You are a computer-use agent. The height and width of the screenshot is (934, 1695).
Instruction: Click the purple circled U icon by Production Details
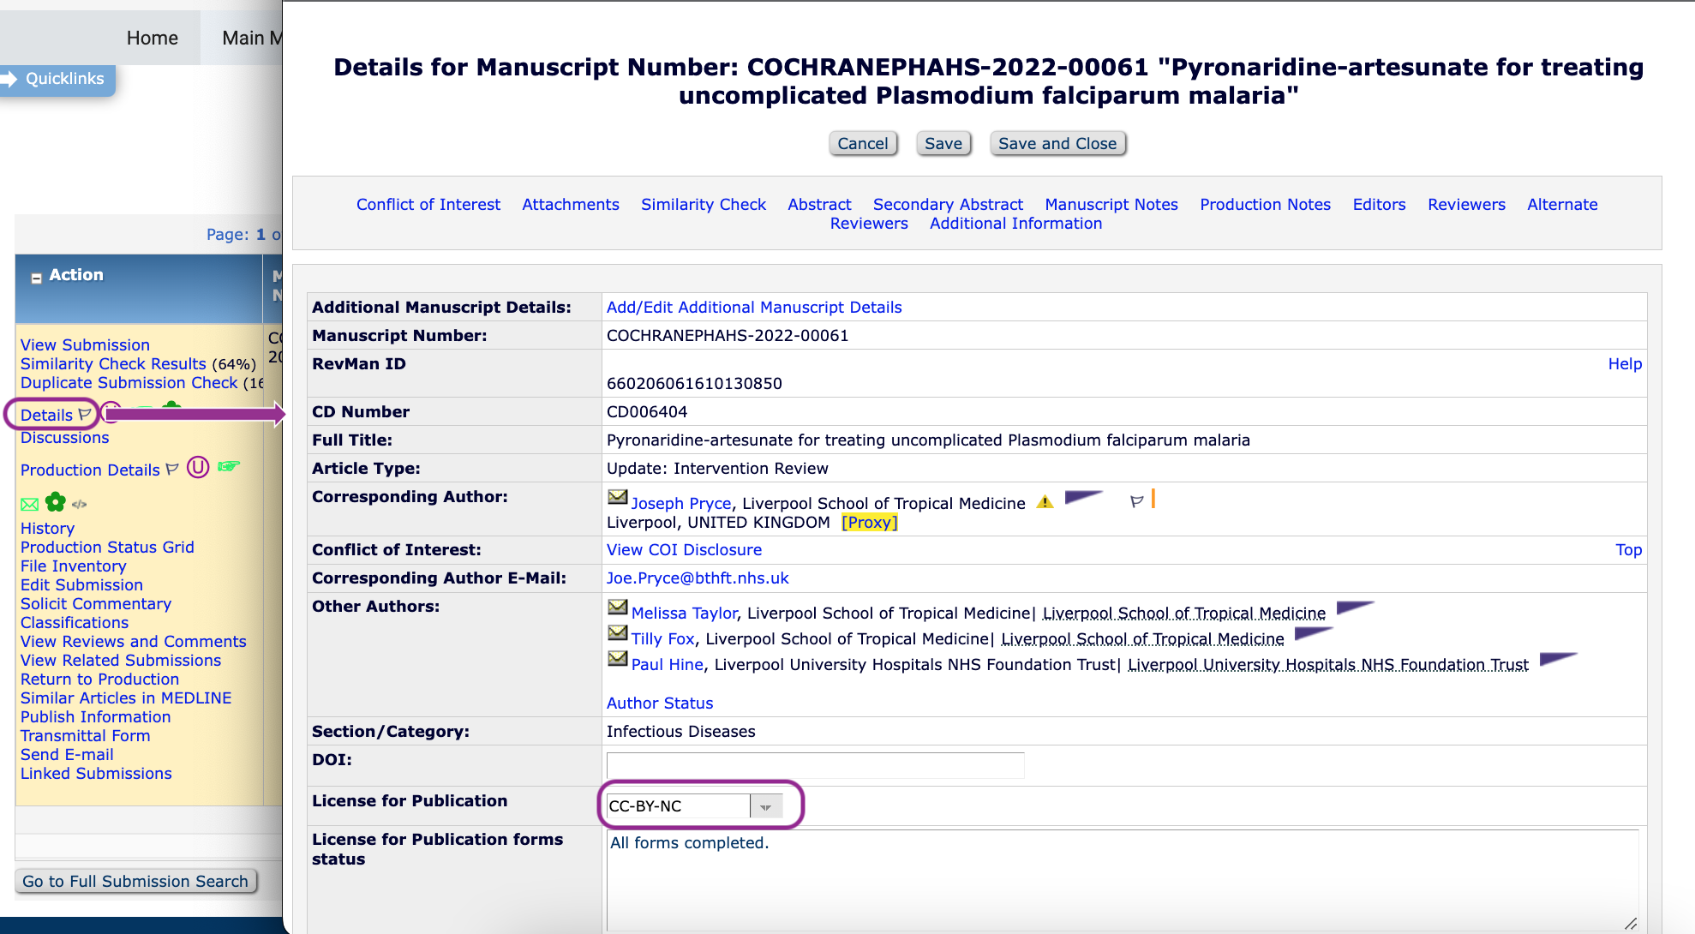coord(198,468)
